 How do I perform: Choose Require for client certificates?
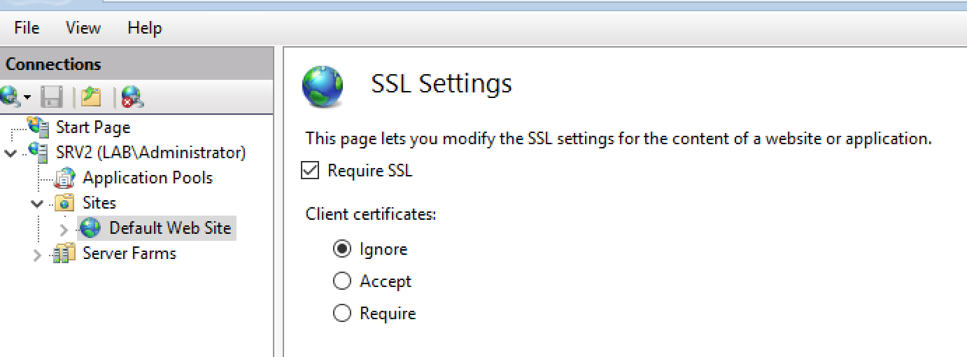point(342,314)
